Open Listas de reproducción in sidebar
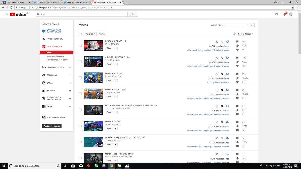Image resolution: width=301 pixels, height=169 pixels. coord(55,56)
